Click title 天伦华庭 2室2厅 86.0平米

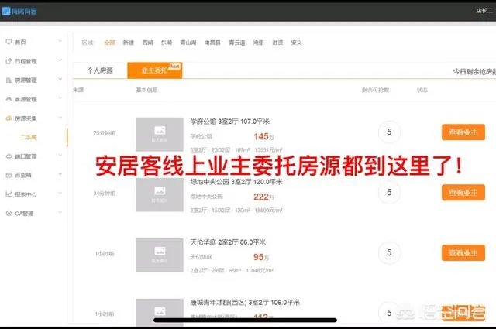click(228, 242)
